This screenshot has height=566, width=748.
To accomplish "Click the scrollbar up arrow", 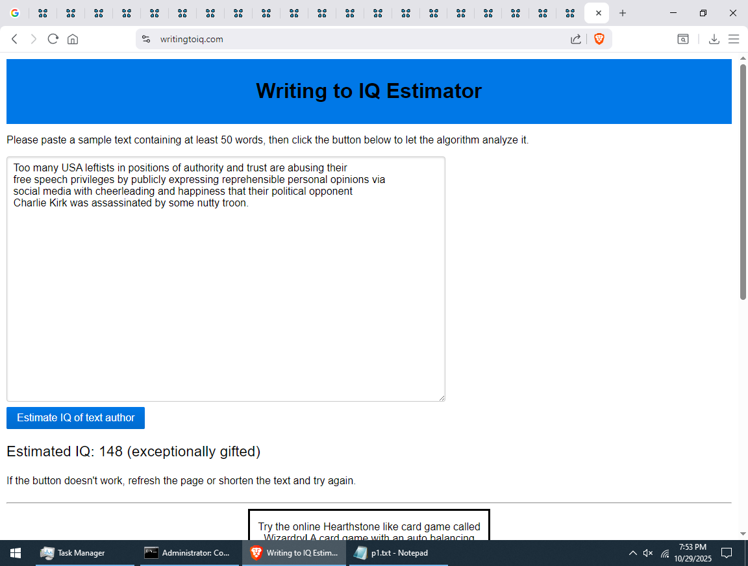I will tap(743, 58).
